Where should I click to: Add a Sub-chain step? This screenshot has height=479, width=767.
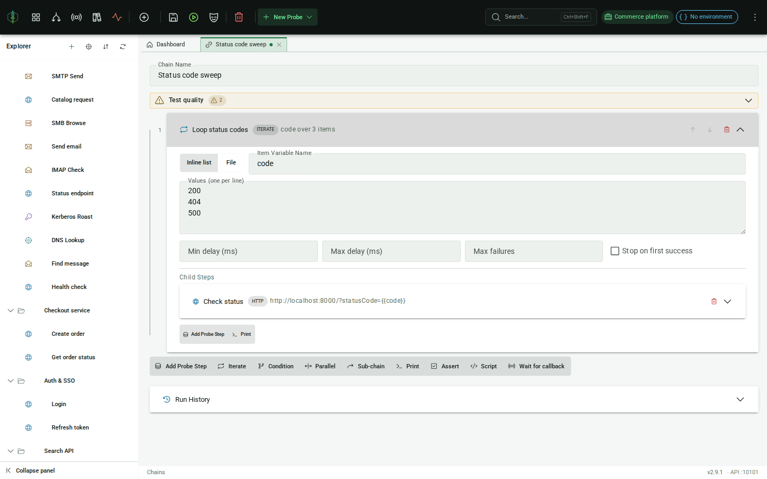tap(365, 366)
